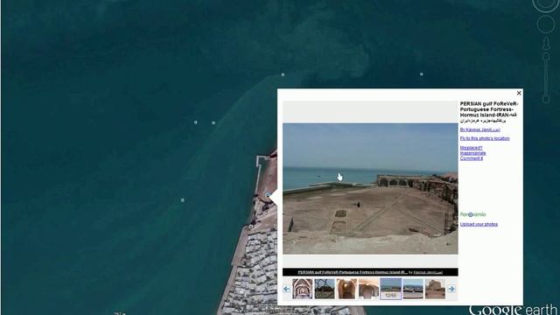The width and height of the screenshot is (560, 315).
Task: Zoom out using the slider's bottom button
Action: (546, 99)
